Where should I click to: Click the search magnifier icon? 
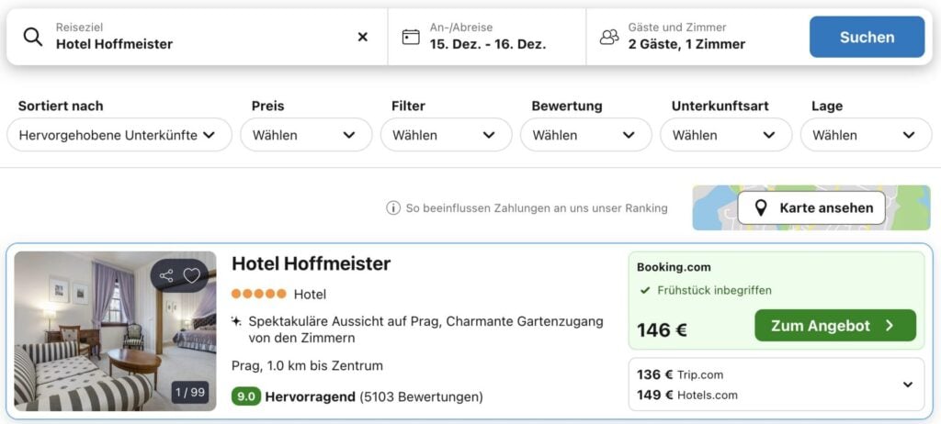(33, 37)
